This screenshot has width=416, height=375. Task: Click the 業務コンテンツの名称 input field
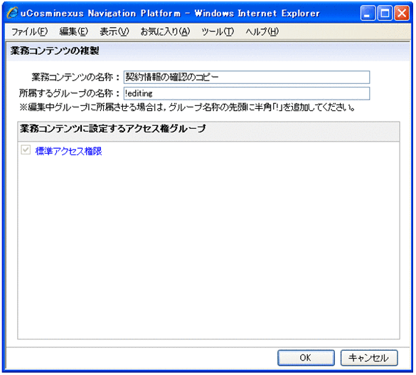tap(247, 78)
